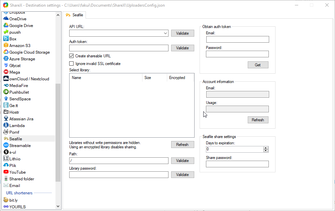Image resolution: width=335 pixels, height=211 pixels.
Task: Select the Pushbullet icon in list
Action: tap(6, 92)
